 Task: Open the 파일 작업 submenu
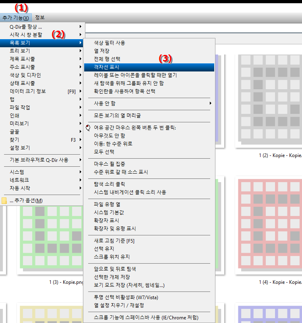click(42, 107)
